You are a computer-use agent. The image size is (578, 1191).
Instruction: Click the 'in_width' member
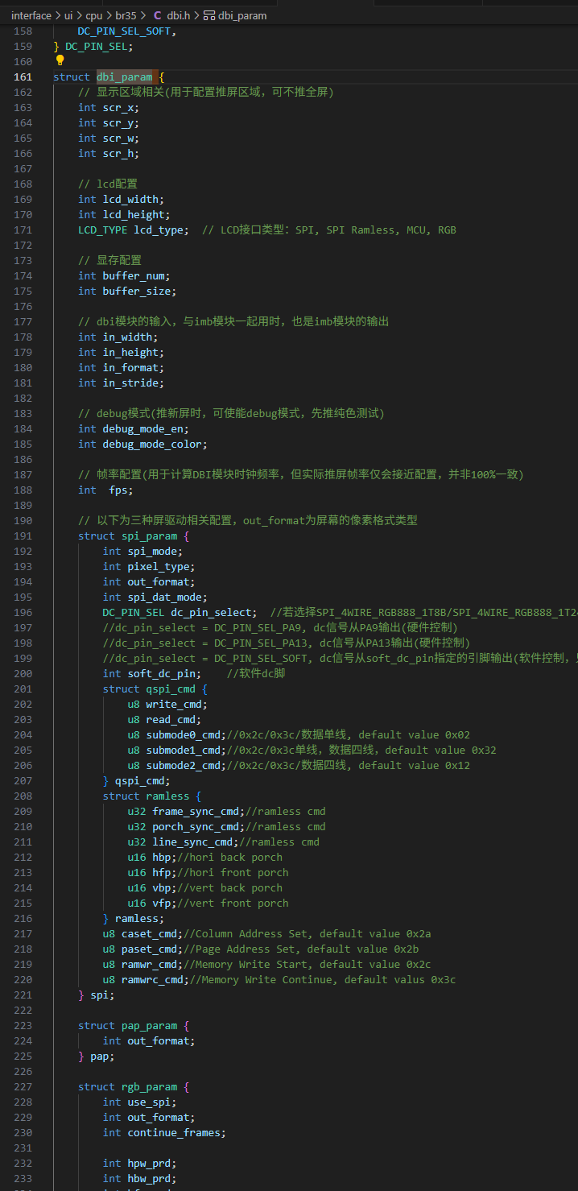tap(127, 337)
